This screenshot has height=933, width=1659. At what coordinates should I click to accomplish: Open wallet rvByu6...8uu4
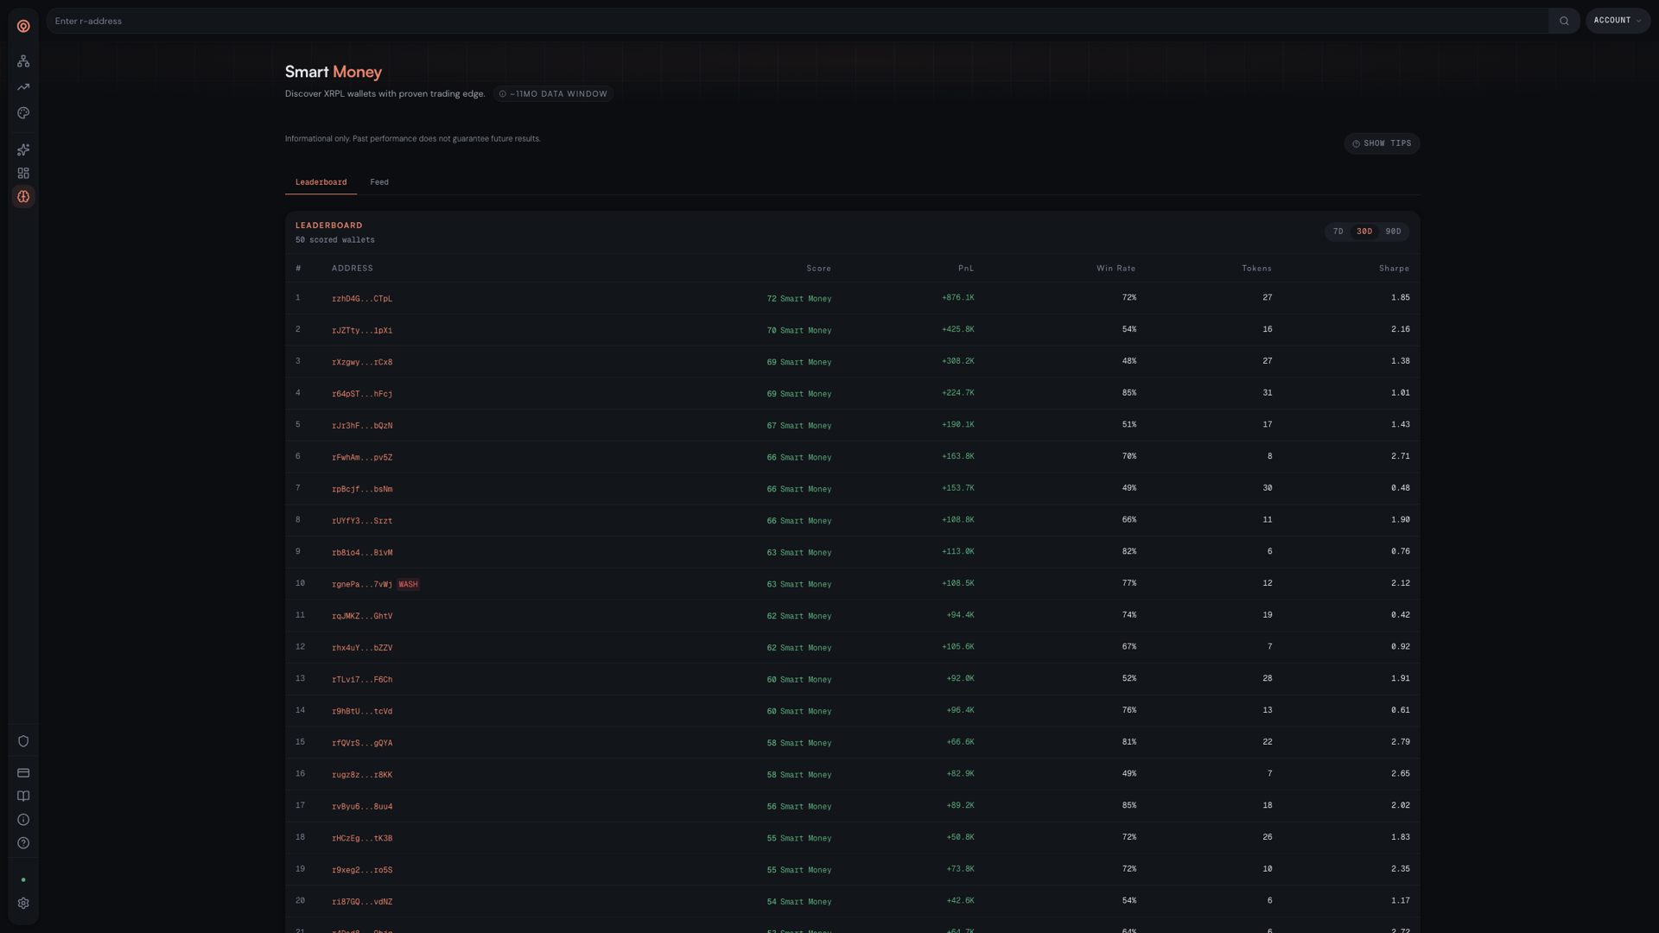362,807
